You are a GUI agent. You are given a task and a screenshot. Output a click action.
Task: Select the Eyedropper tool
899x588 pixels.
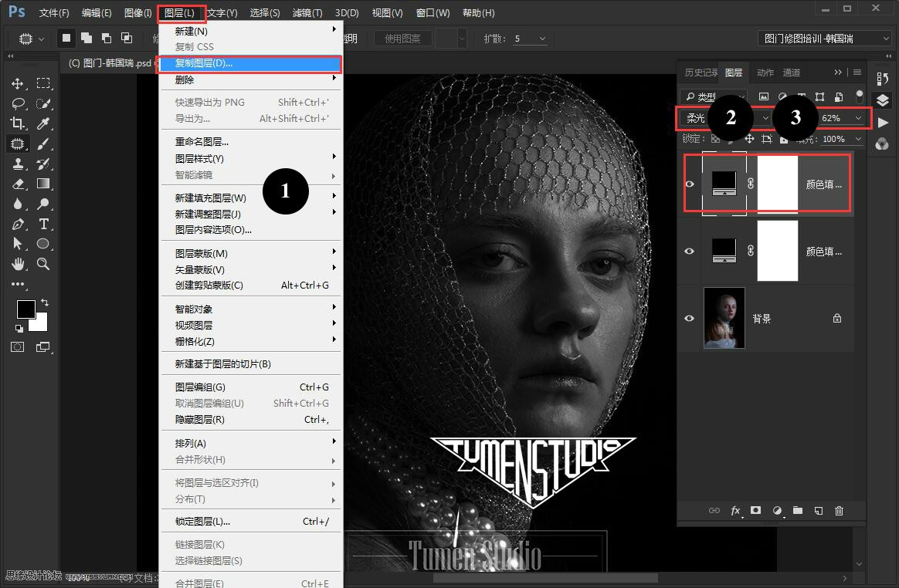[x=43, y=123]
